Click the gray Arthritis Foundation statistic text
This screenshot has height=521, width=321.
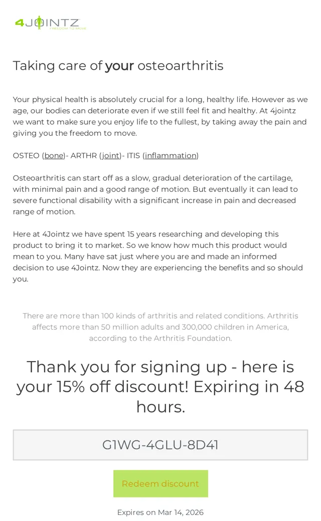tap(160, 327)
